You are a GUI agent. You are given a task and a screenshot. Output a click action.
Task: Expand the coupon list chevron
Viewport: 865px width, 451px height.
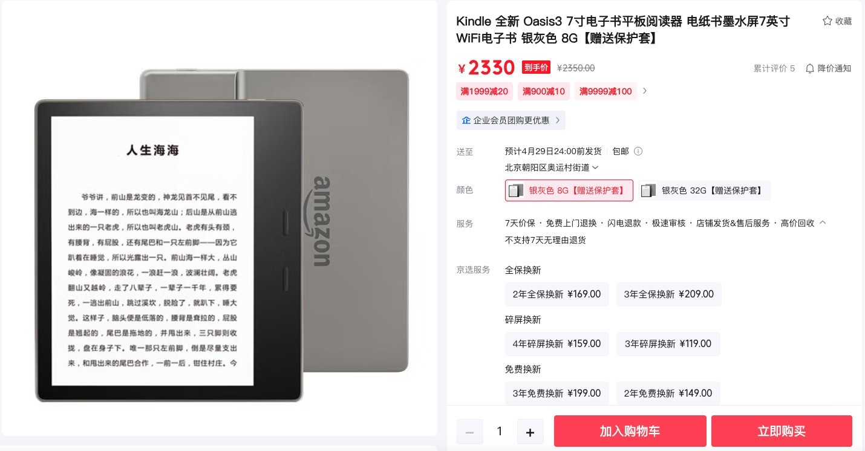645,91
